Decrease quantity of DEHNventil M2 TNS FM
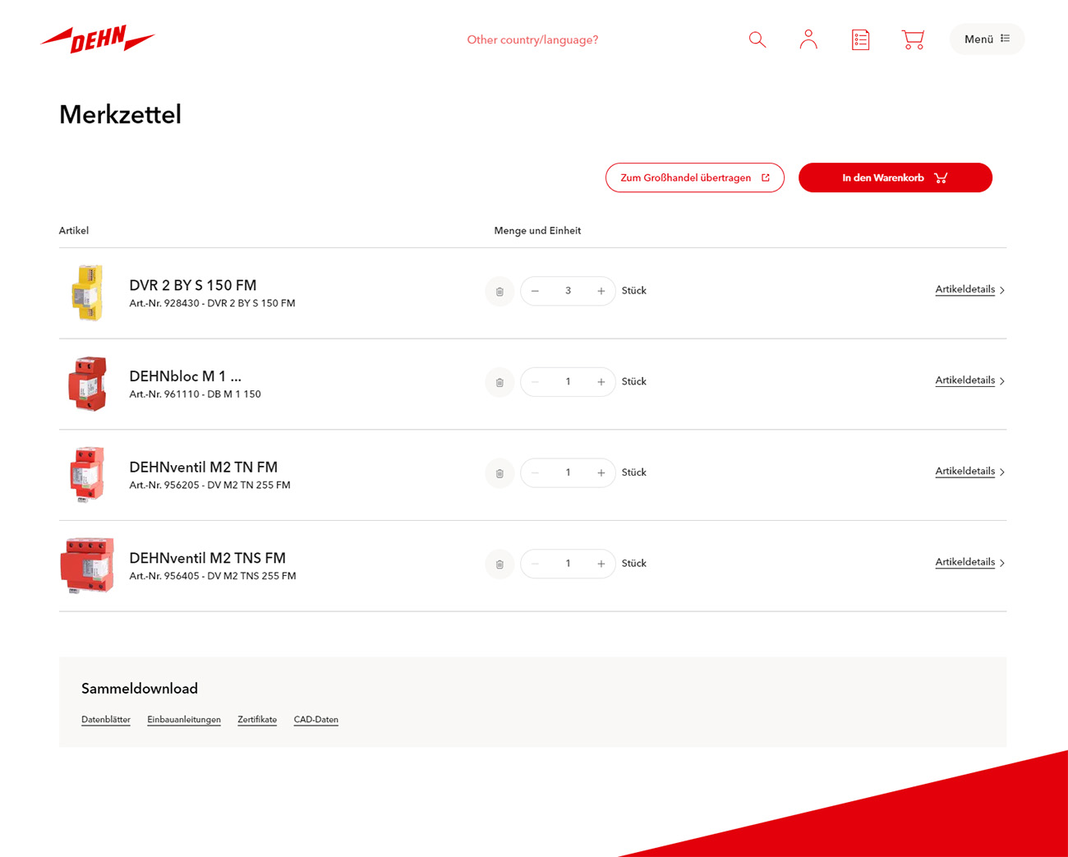 536,564
